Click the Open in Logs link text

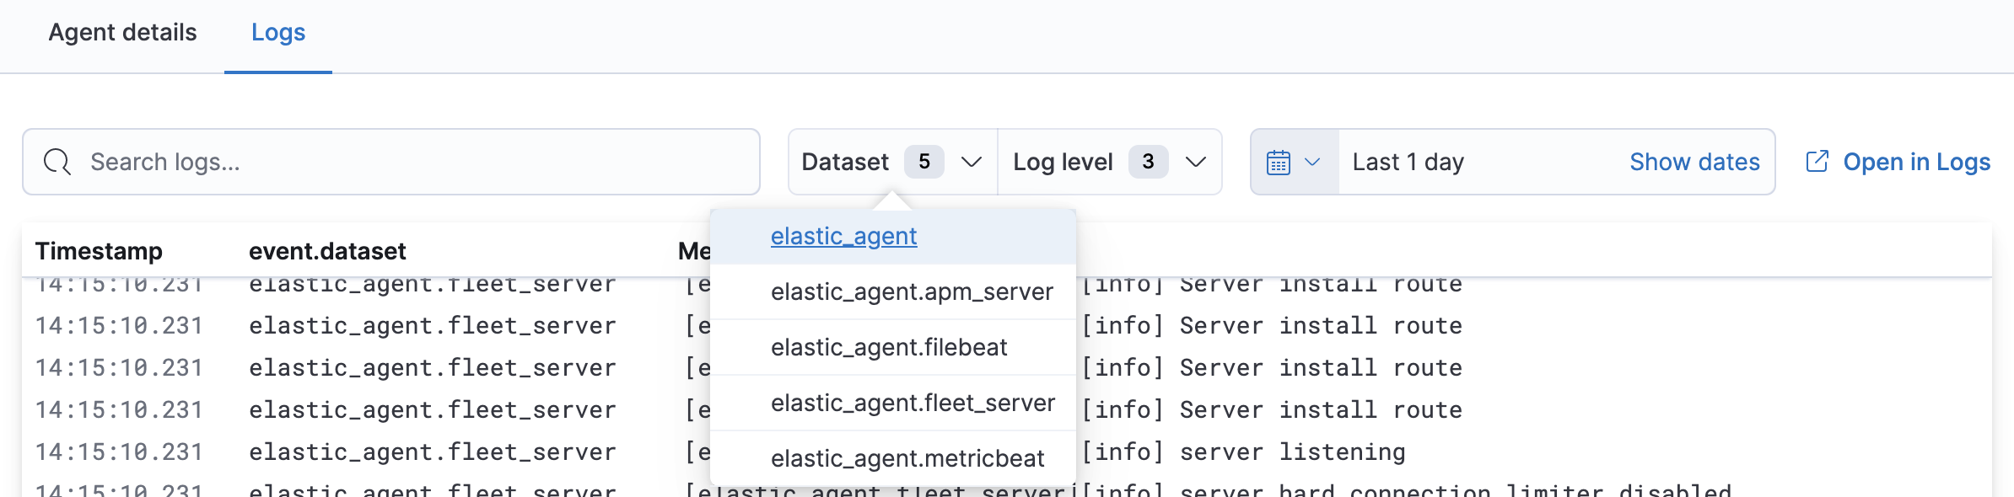click(x=1916, y=162)
